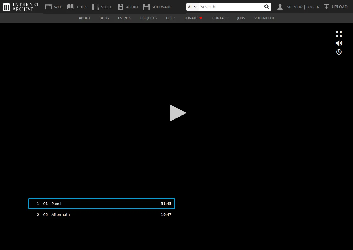The image size is (353, 250).
Task: Mute the player volume
Action: (x=339, y=43)
